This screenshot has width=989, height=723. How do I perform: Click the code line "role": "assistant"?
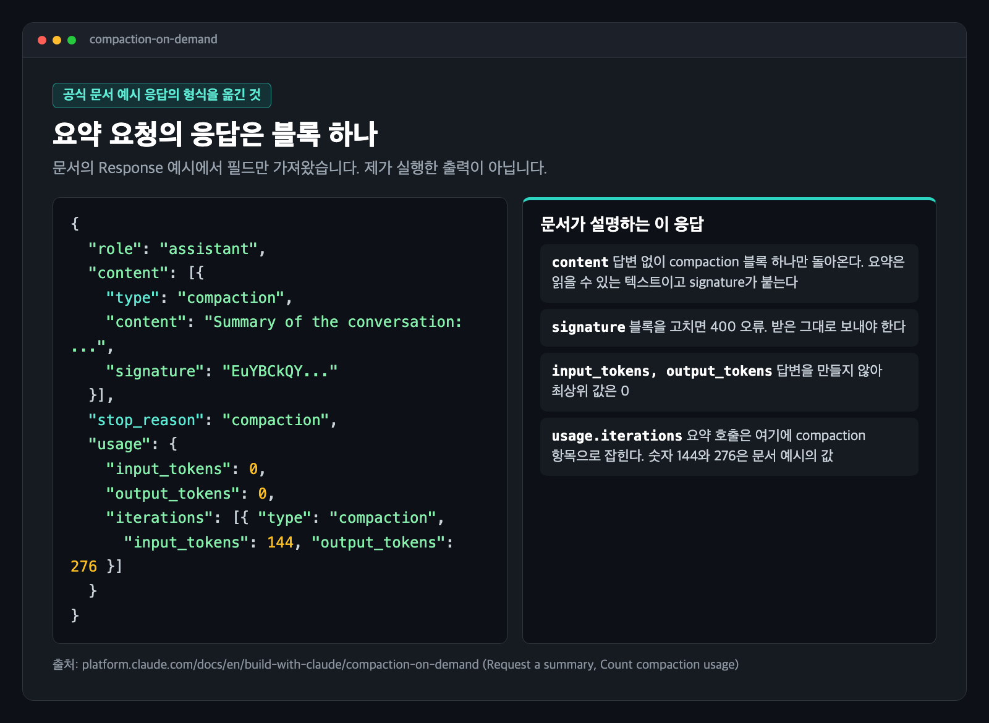click(177, 249)
